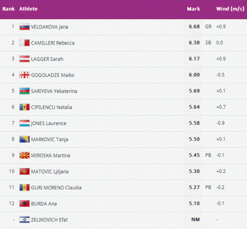Screen dimensions: 247x229
Task: Click the NM mark for ZELIKOVICH Efat
Action: [195, 220]
